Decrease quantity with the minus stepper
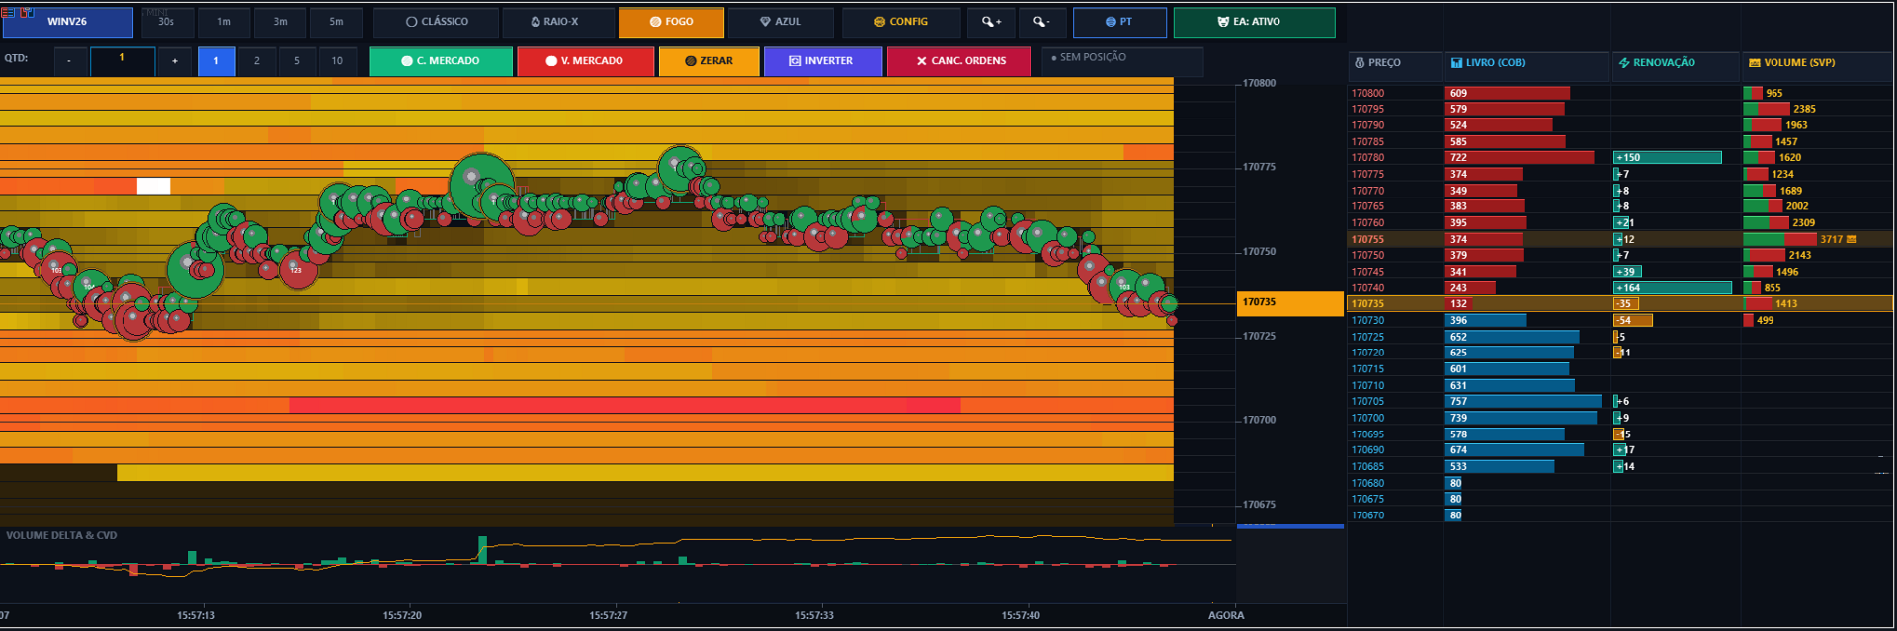1897x631 pixels. tap(69, 61)
